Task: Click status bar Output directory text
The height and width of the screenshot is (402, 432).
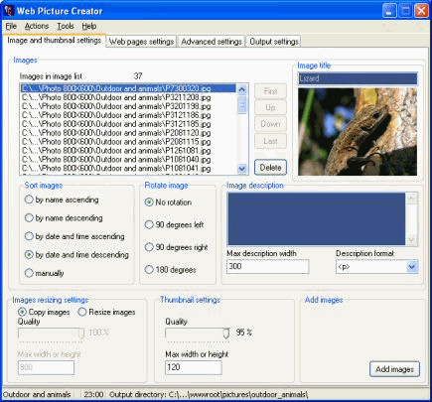Action: (x=209, y=394)
